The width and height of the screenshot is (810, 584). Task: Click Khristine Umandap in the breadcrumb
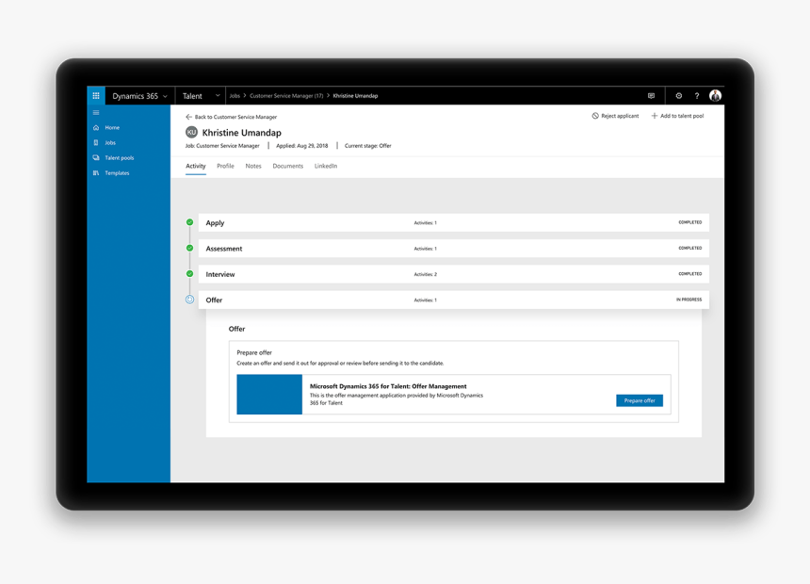coord(355,96)
